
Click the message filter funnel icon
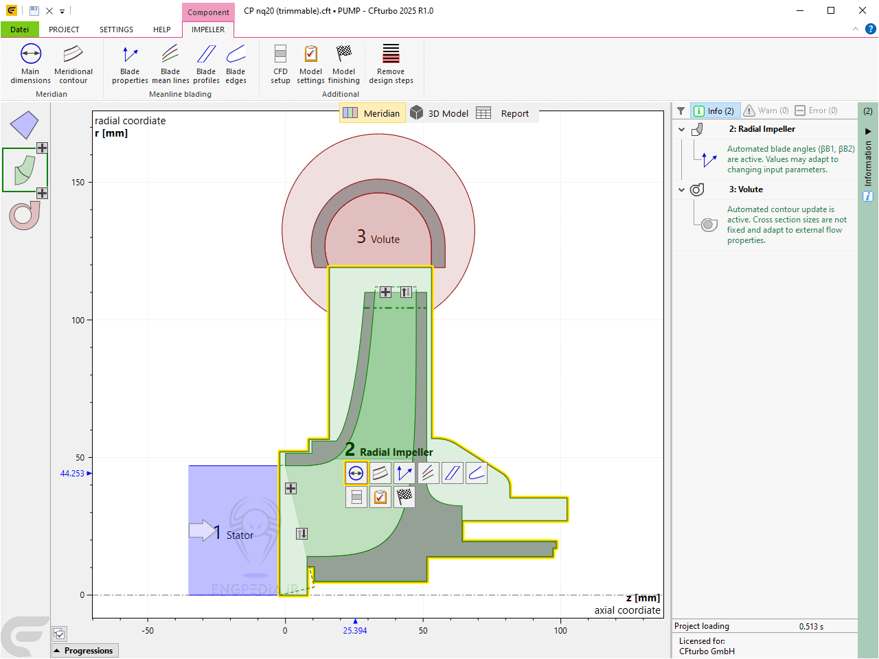tap(681, 111)
